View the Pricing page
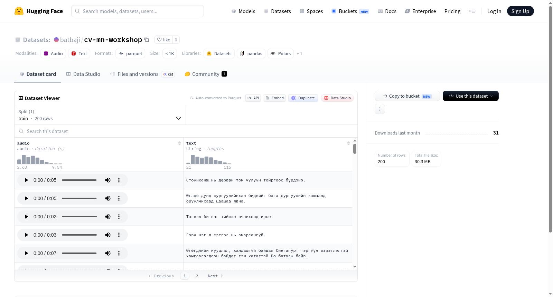Screen dimensions: 553x297 pos(452,11)
